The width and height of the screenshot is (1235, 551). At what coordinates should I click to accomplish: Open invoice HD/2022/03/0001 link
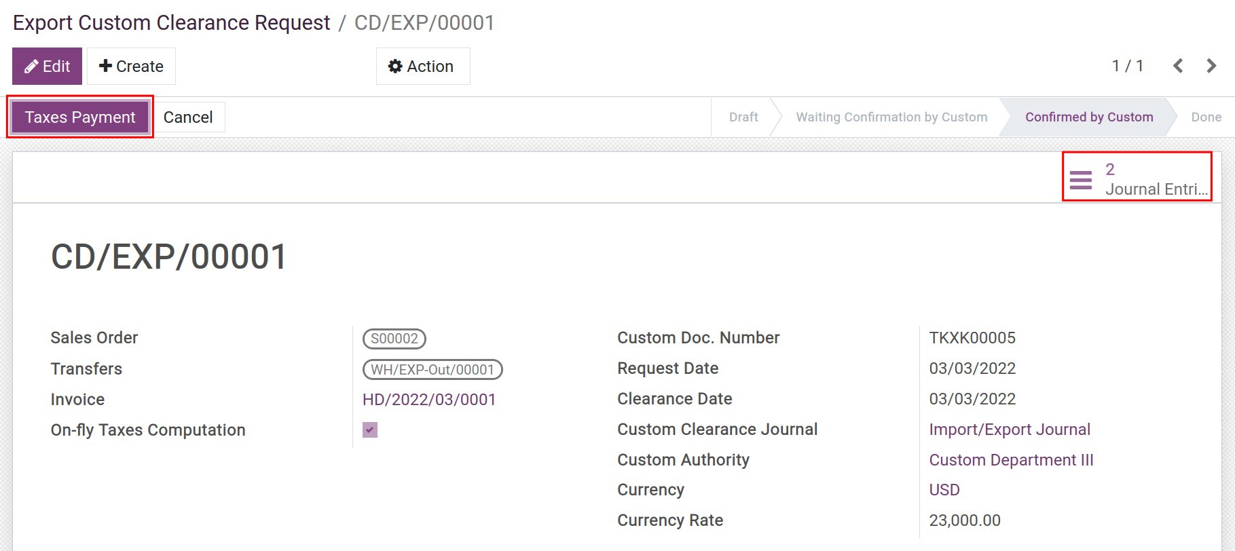429,400
